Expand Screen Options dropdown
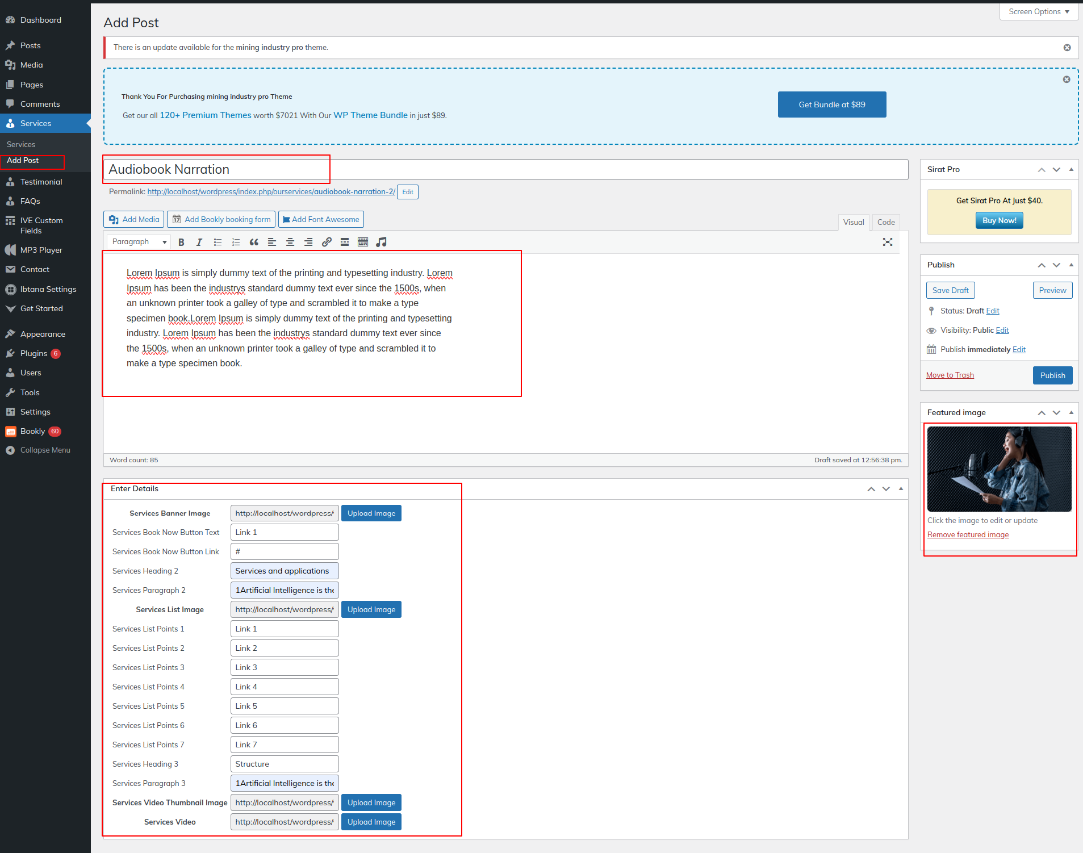1083x853 pixels. coord(1039,11)
